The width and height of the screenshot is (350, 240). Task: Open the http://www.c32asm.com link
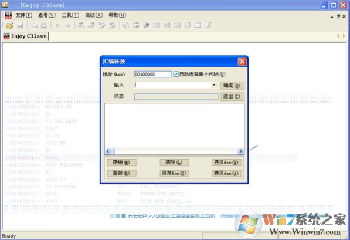click(171, 216)
